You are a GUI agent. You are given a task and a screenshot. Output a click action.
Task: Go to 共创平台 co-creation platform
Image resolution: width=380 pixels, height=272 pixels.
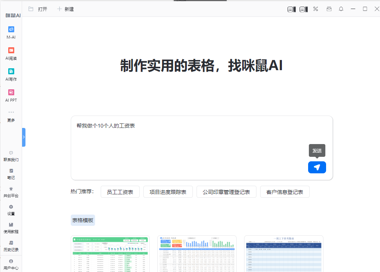(x=11, y=192)
